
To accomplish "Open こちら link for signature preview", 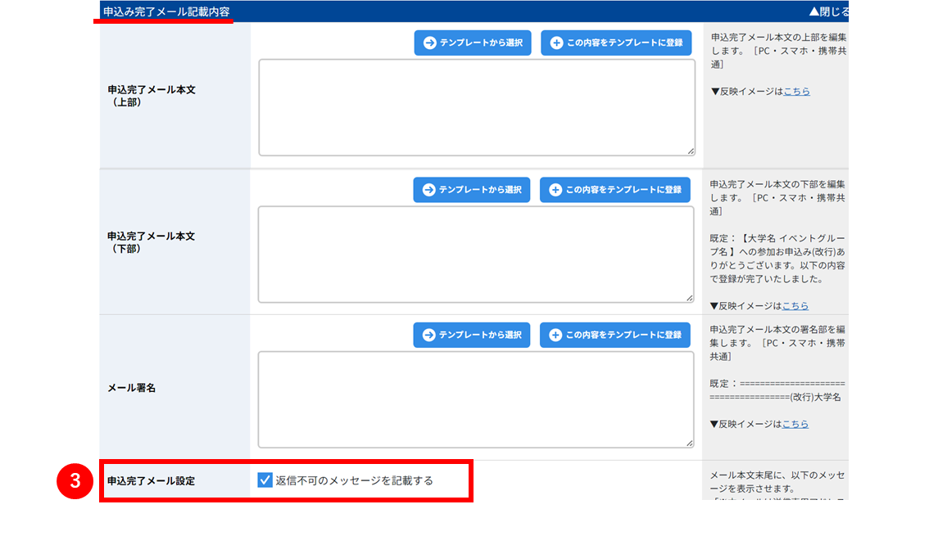I will click(795, 424).
